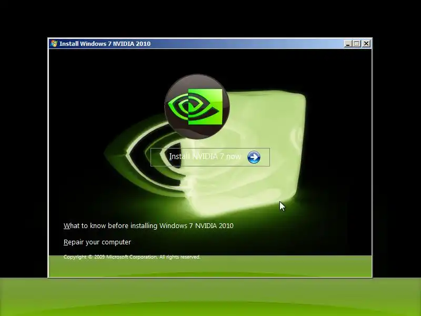Open What to know before installing link
Viewport: 421px width, 316px height.
pos(148,226)
